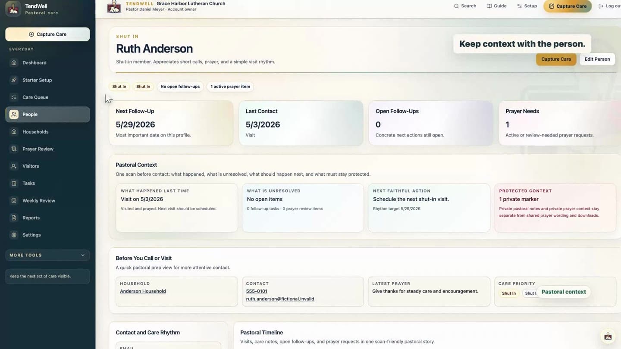
Task: Click the Capture Care button beside Edit Person
Action: [x=556, y=59]
